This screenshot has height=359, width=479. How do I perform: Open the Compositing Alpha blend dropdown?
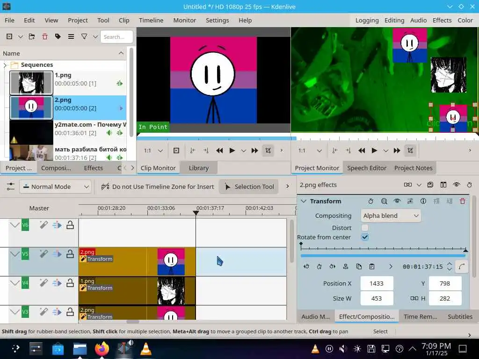click(x=391, y=216)
